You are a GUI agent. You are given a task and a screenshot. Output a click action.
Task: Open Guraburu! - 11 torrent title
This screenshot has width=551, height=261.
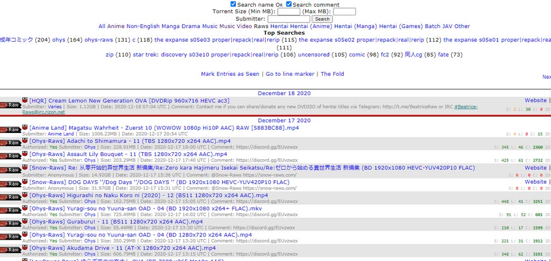[x=116, y=222]
